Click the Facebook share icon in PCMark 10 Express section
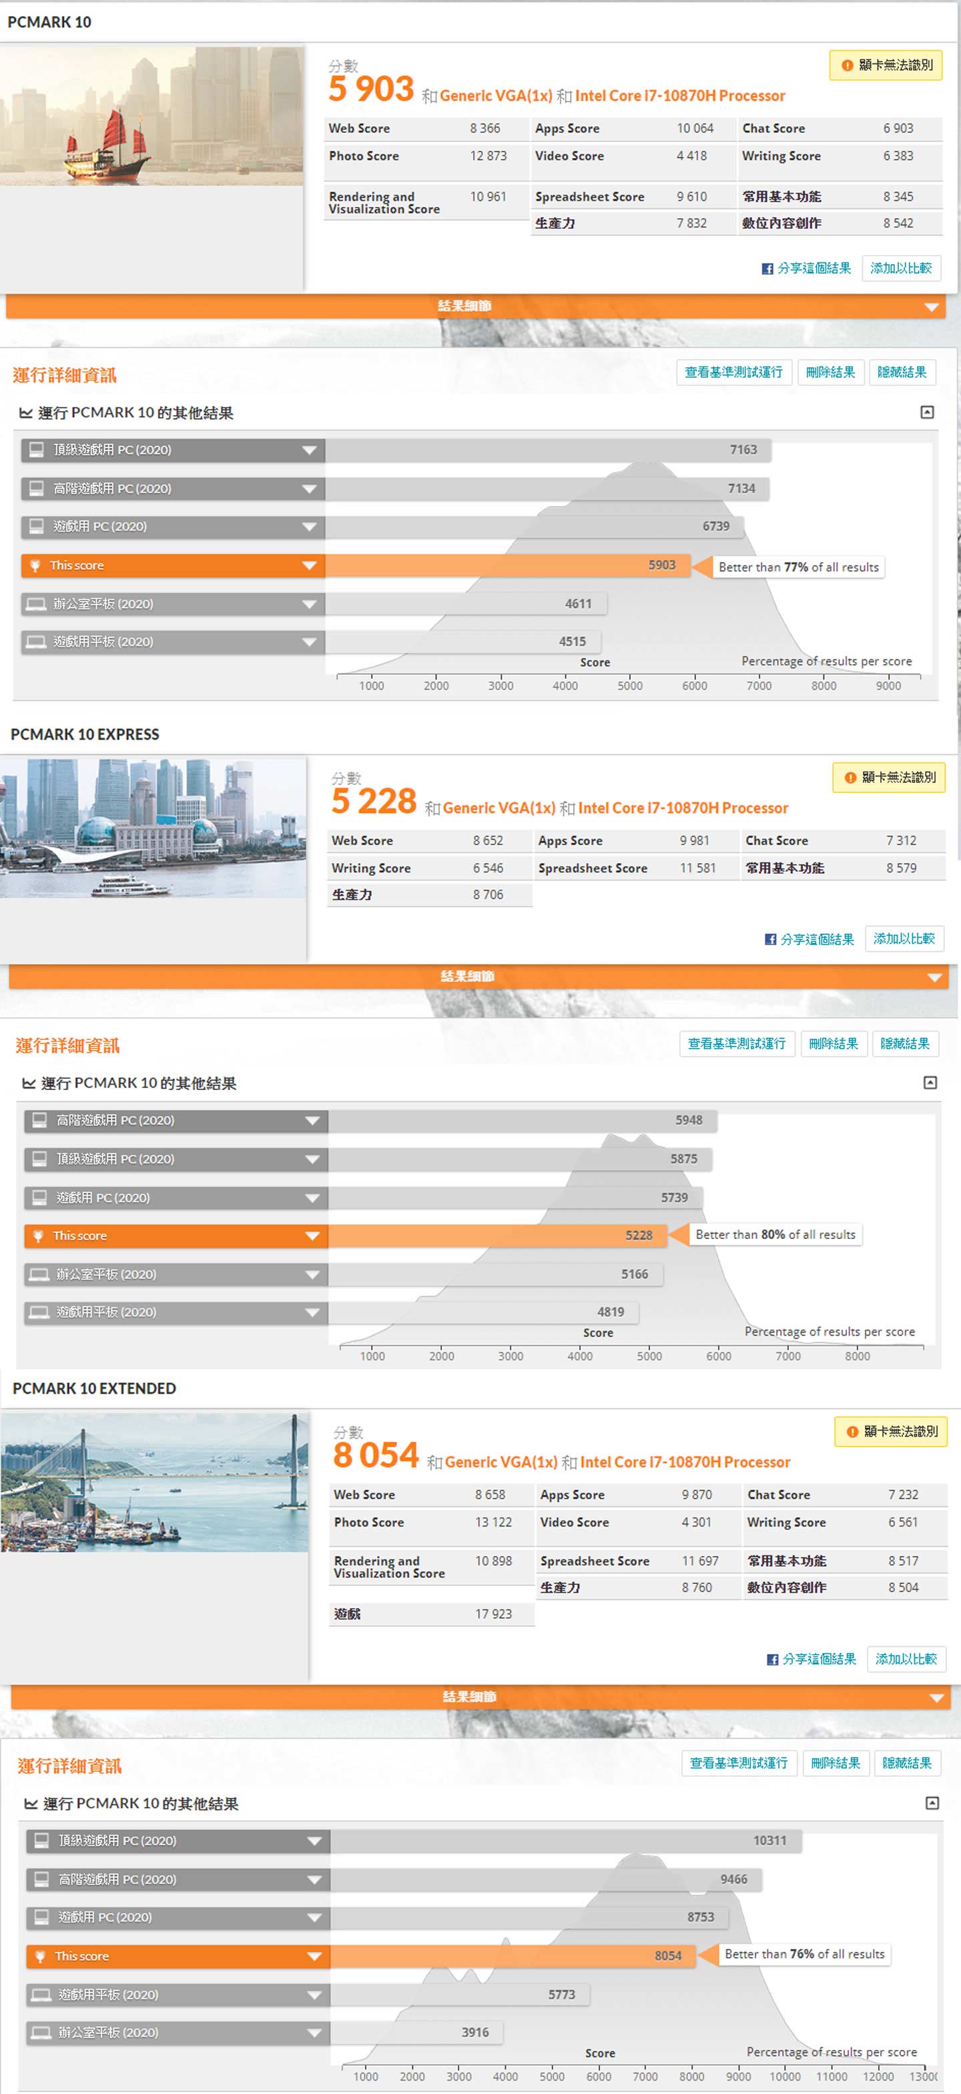This screenshot has width=961, height=2094. 770,940
